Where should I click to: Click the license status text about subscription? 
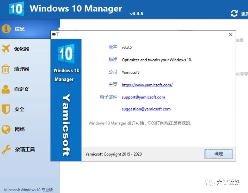140,123
